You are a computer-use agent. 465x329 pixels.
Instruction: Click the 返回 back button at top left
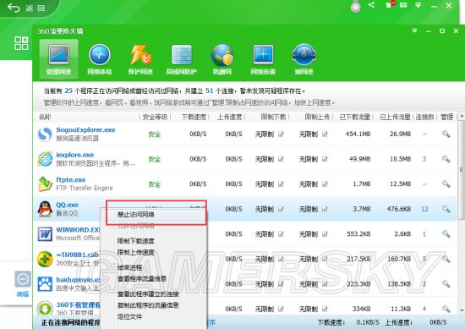pyautogui.click(x=26, y=8)
